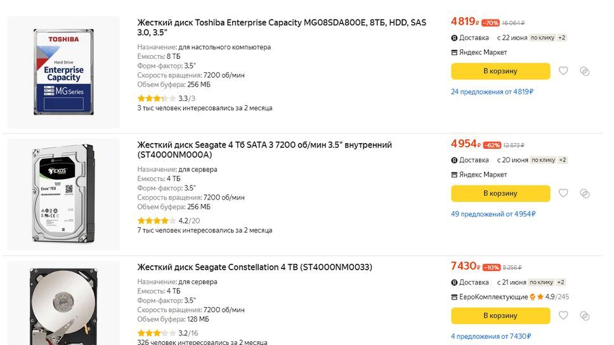
Task: Expand +2 delivery options for Toshiba disk
Action: tap(562, 38)
